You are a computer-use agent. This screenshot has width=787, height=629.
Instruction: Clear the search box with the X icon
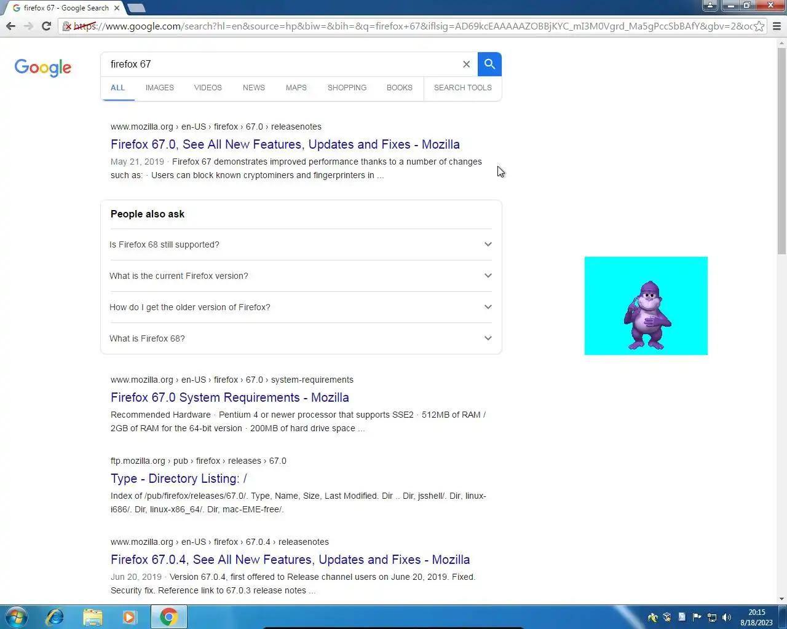[x=466, y=64]
